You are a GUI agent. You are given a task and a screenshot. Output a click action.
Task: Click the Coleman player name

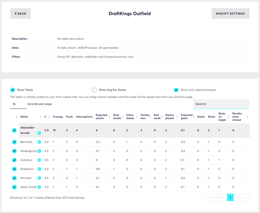(x=26, y=160)
